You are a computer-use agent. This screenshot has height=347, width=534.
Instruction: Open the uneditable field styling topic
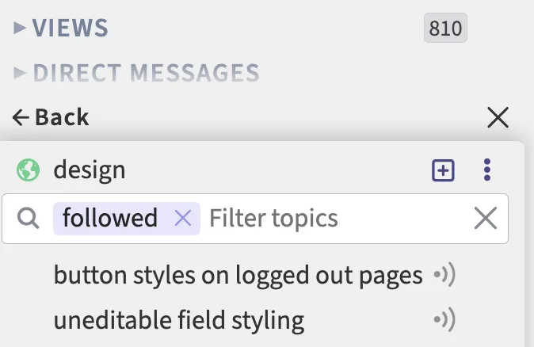(x=178, y=321)
